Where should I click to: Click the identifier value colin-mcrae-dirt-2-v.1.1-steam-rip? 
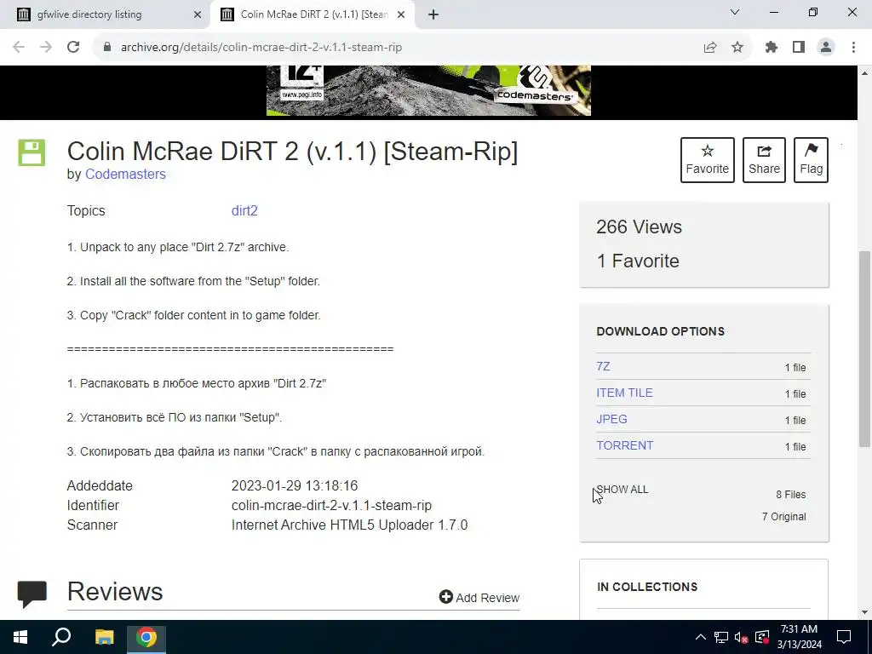(331, 506)
